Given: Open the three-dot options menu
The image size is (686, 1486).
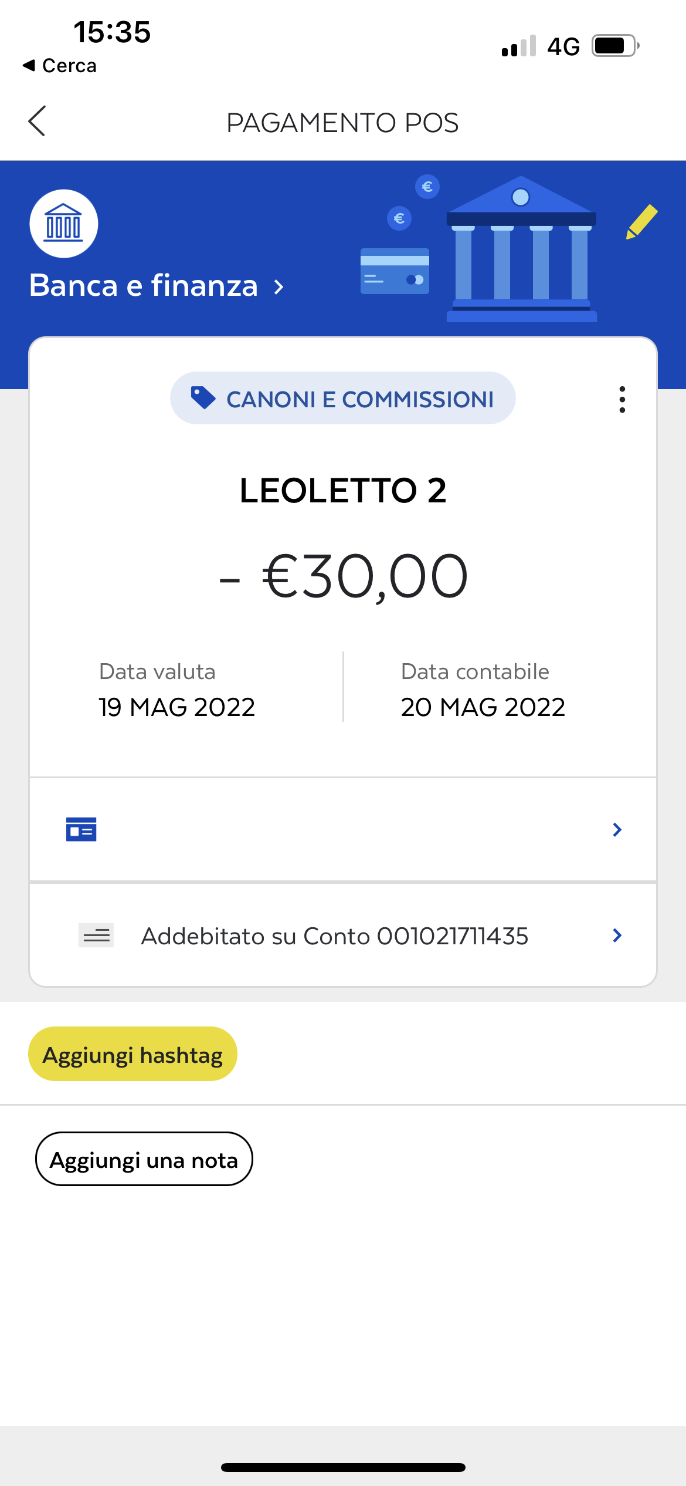Looking at the screenshot, I should (x=622, y=400).
